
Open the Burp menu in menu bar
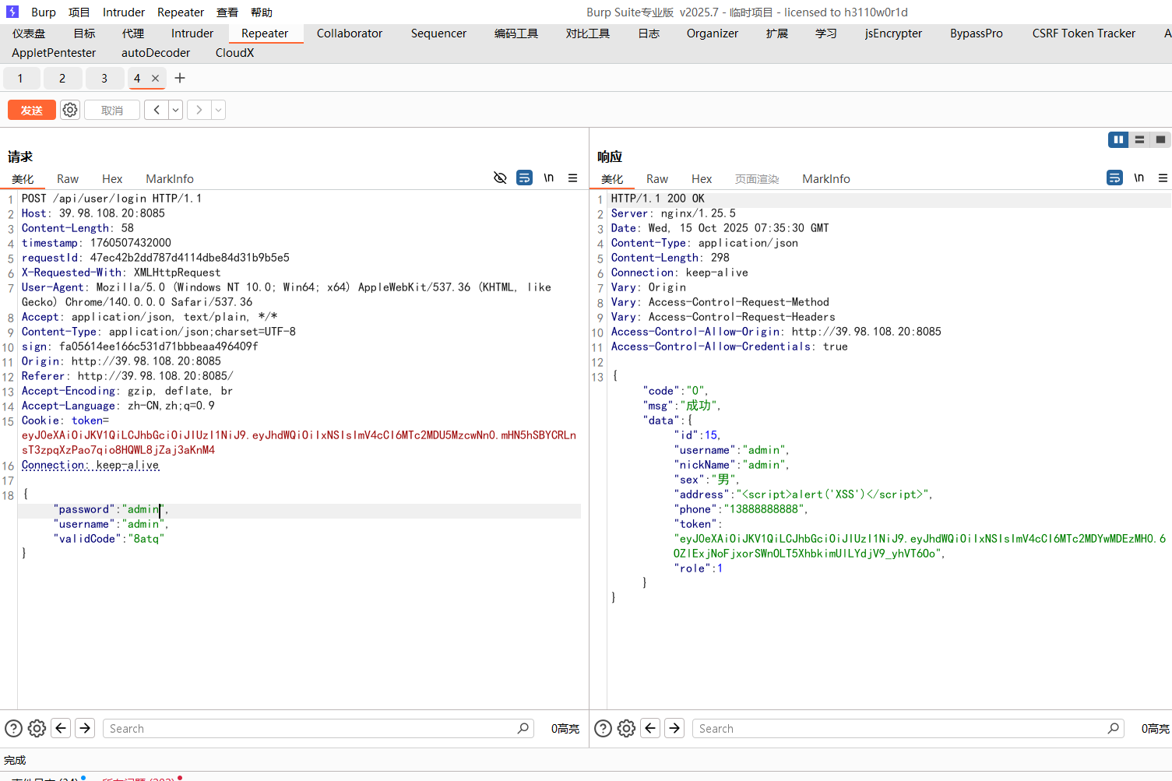[x=43, y=12]
